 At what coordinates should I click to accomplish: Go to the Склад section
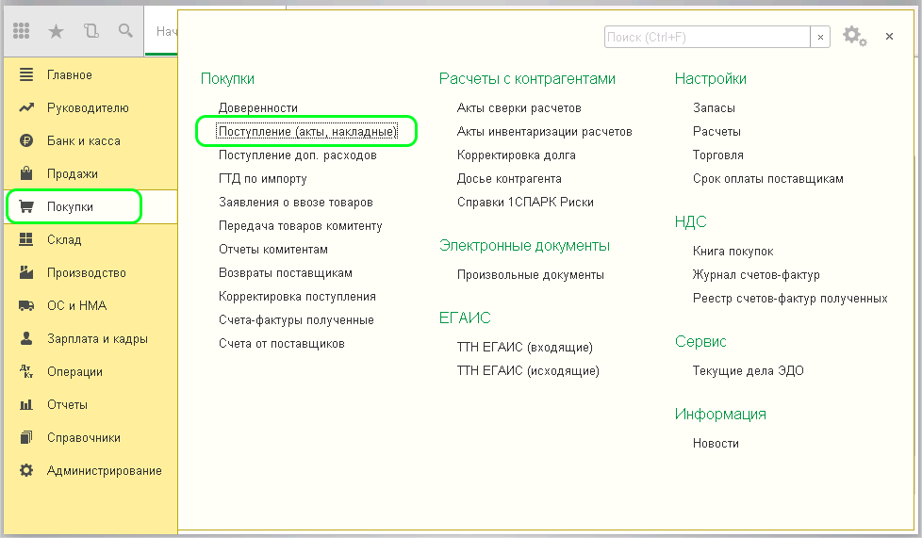click(64, 239)
